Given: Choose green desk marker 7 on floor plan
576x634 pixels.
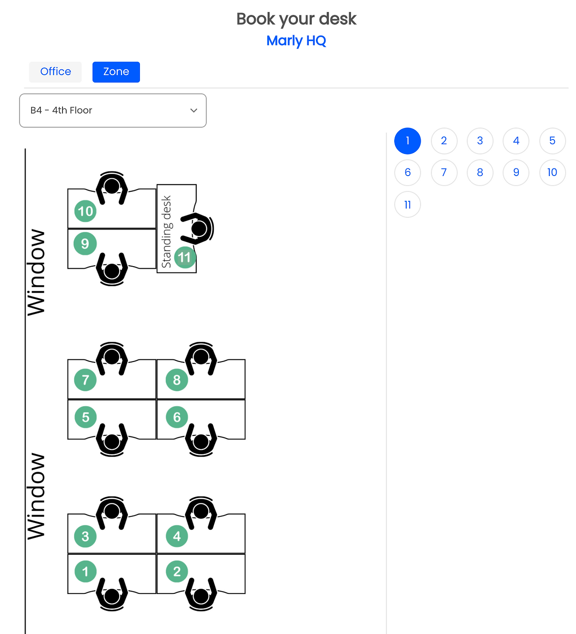Looking at the screenshot, I should pyautogui.click(x=85, y=380).
